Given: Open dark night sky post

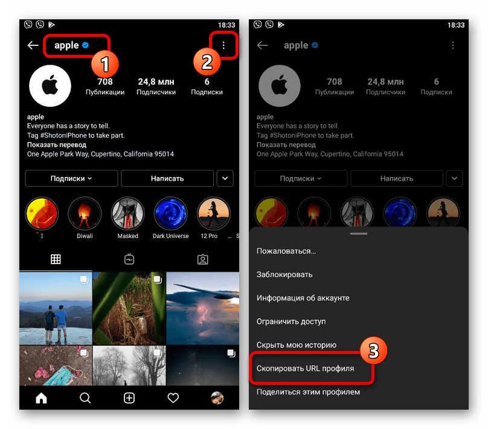Looking at the screenshot, I should click(202, 366).
